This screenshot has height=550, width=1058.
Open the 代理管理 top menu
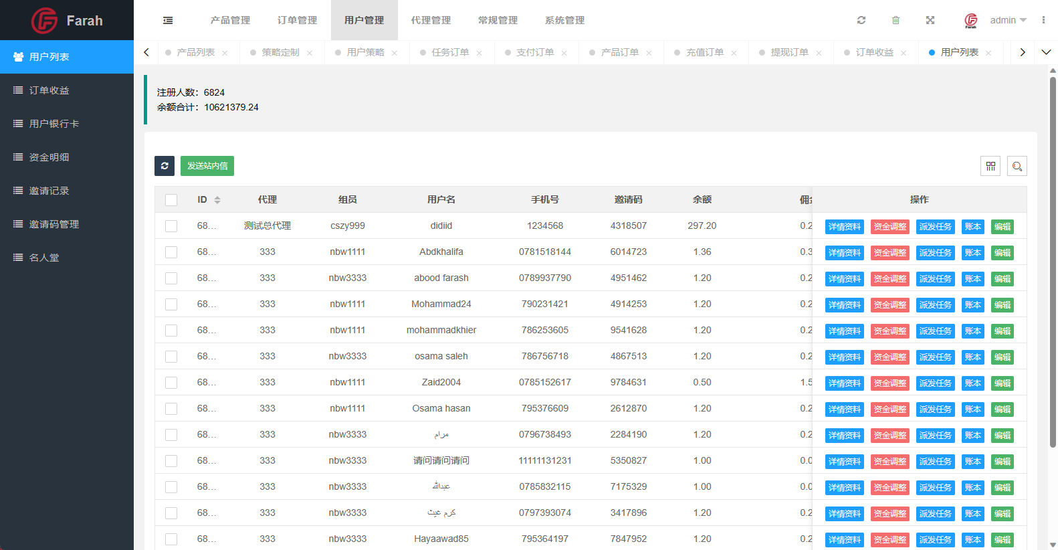click(431, 20)
